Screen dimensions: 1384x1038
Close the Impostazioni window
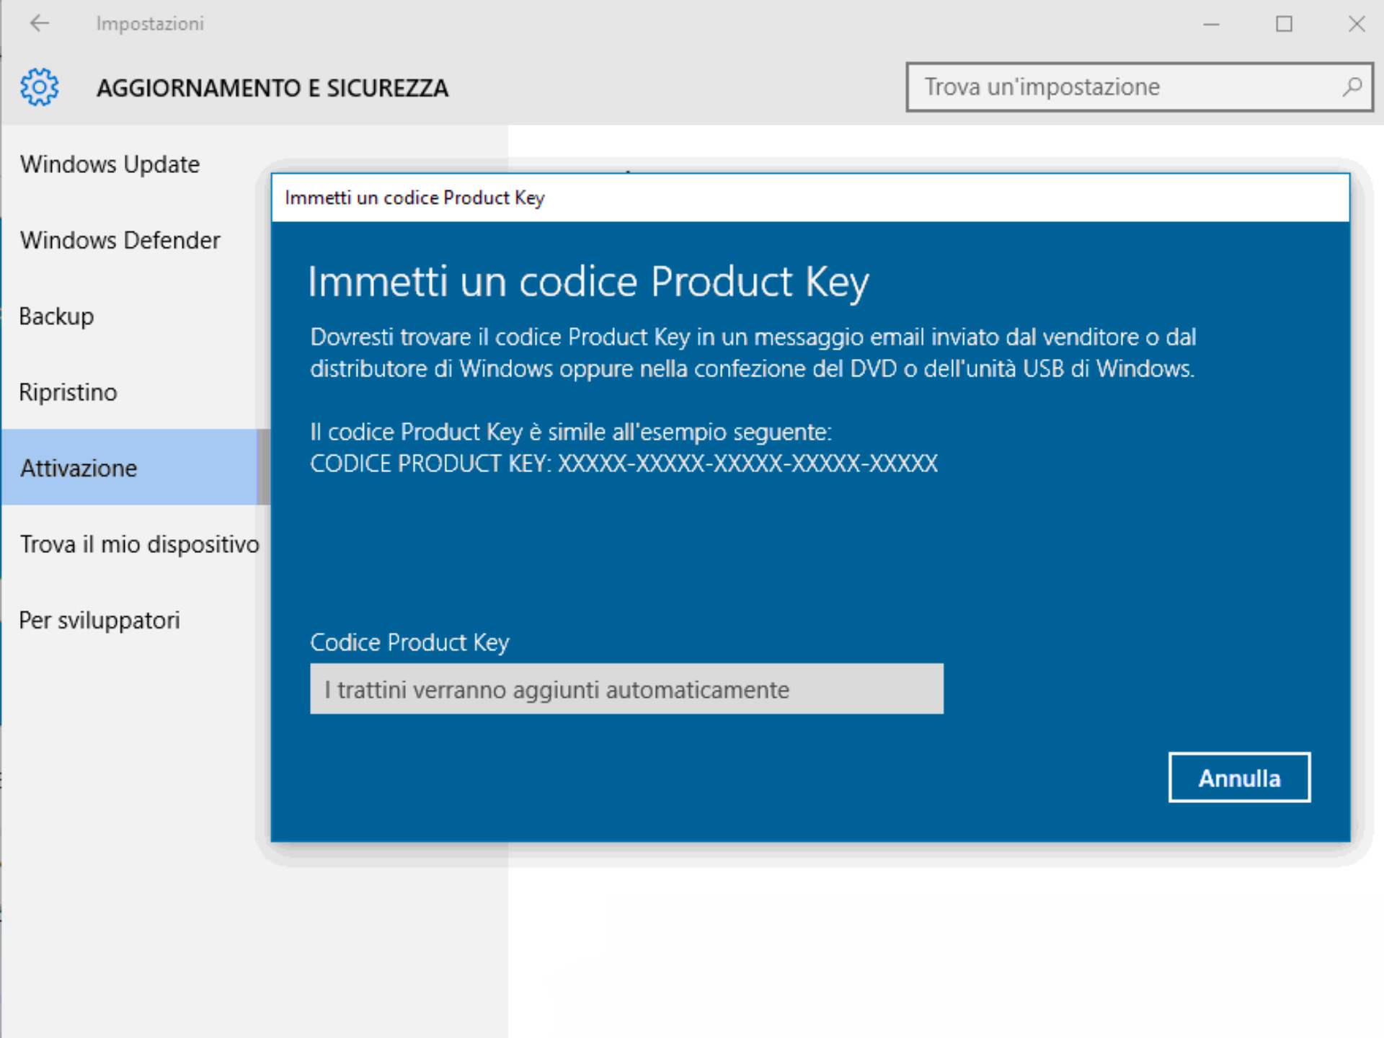click(x=1356, y=24)
